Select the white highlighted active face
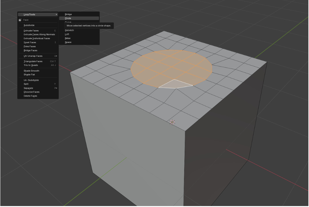Image resolution: width=309 pixels, height=207 pixels. tap(176, 84)
